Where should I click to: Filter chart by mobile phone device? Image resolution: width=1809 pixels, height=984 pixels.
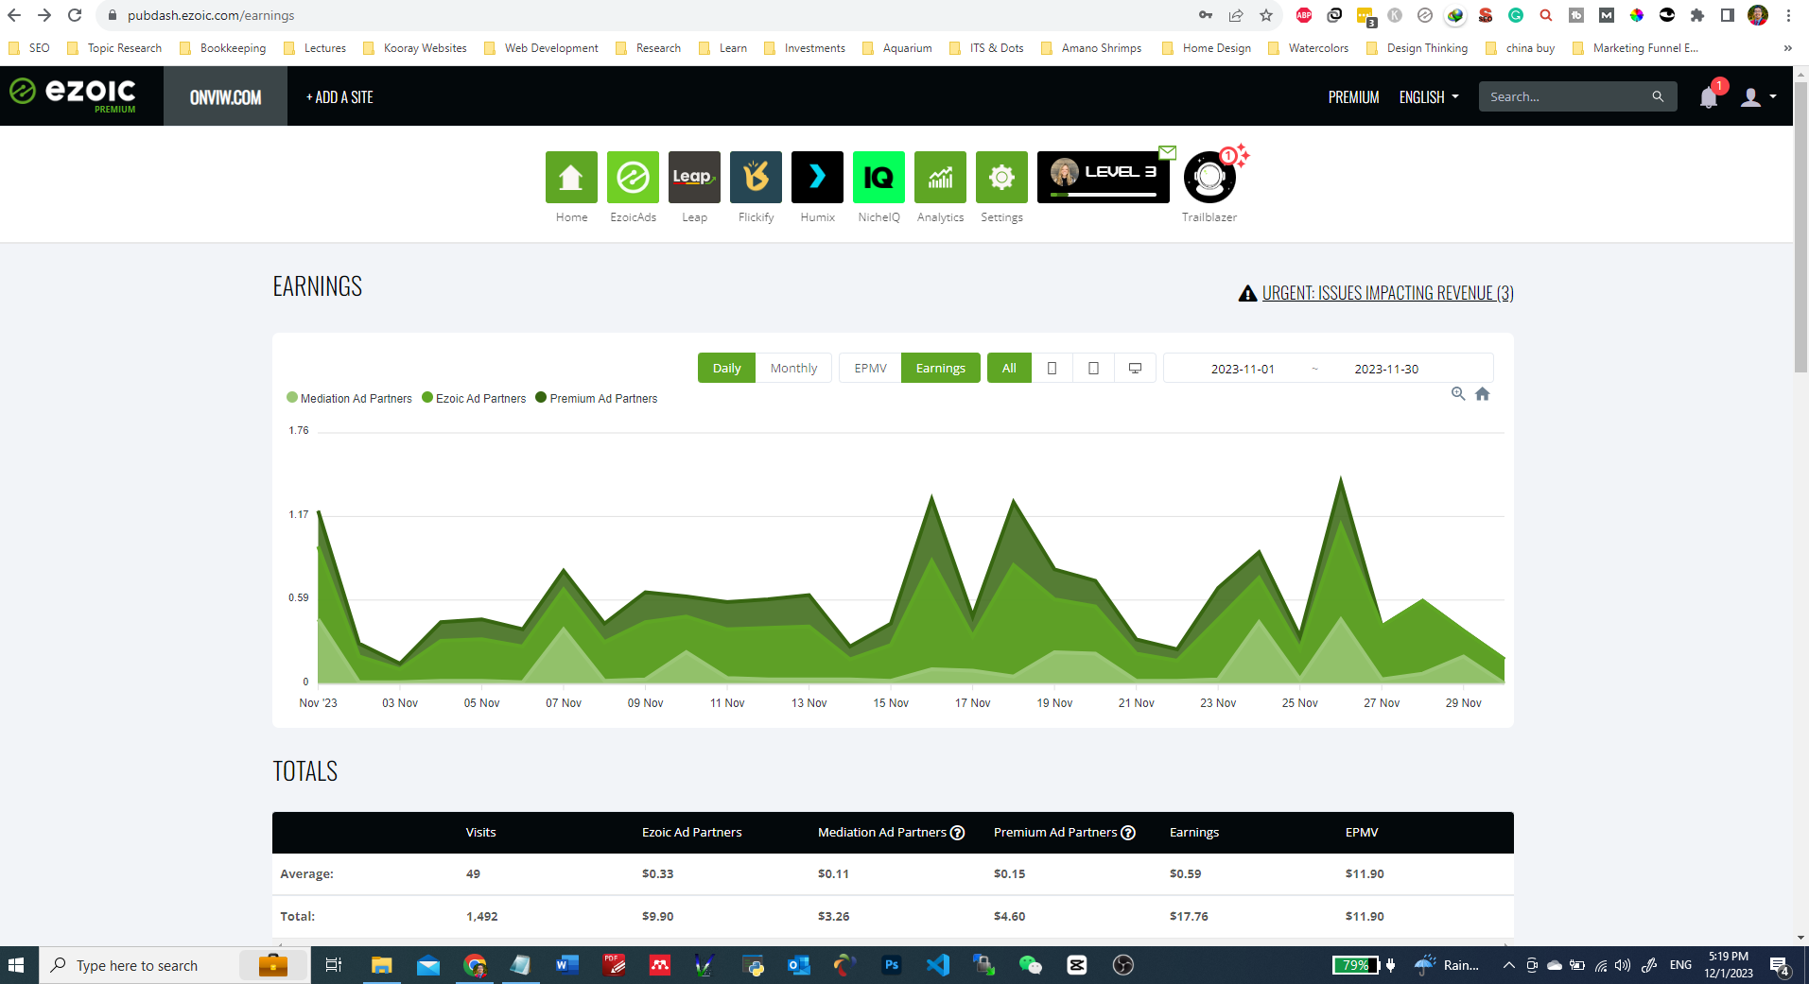(1052, 368)
